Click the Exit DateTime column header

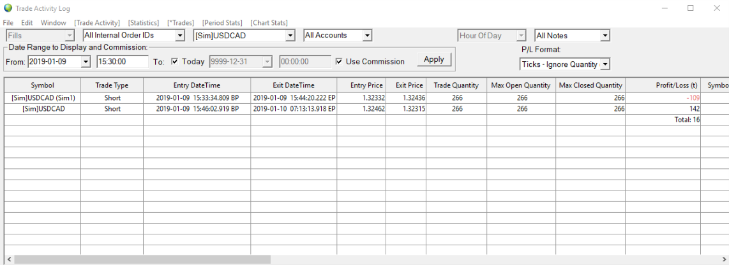(x=294, y=85)
